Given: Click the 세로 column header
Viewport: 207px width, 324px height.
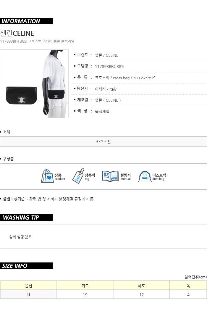Looking at the screenshot, I should (x=142, y=286).
